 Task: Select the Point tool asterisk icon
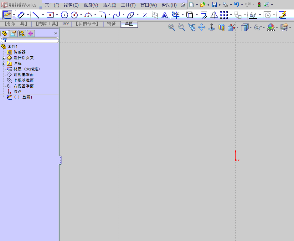[145, 15]
